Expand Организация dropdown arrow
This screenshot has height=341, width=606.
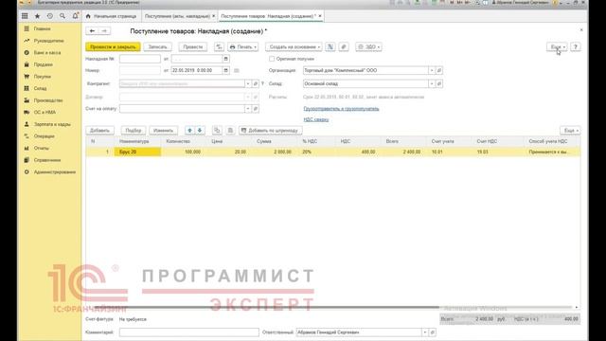(432, 70)
